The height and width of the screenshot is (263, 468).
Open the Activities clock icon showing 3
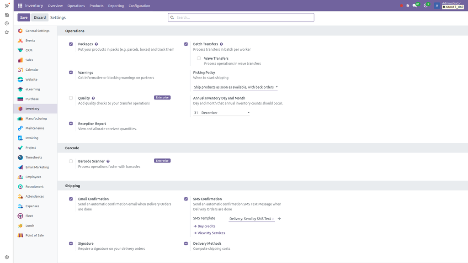coord(425,6)
